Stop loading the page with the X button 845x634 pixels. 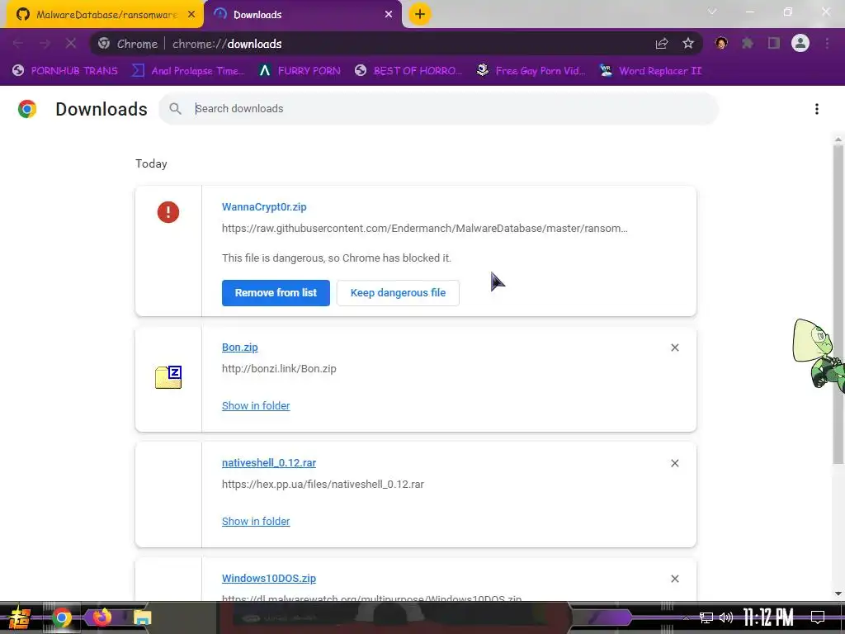point(71,44)
